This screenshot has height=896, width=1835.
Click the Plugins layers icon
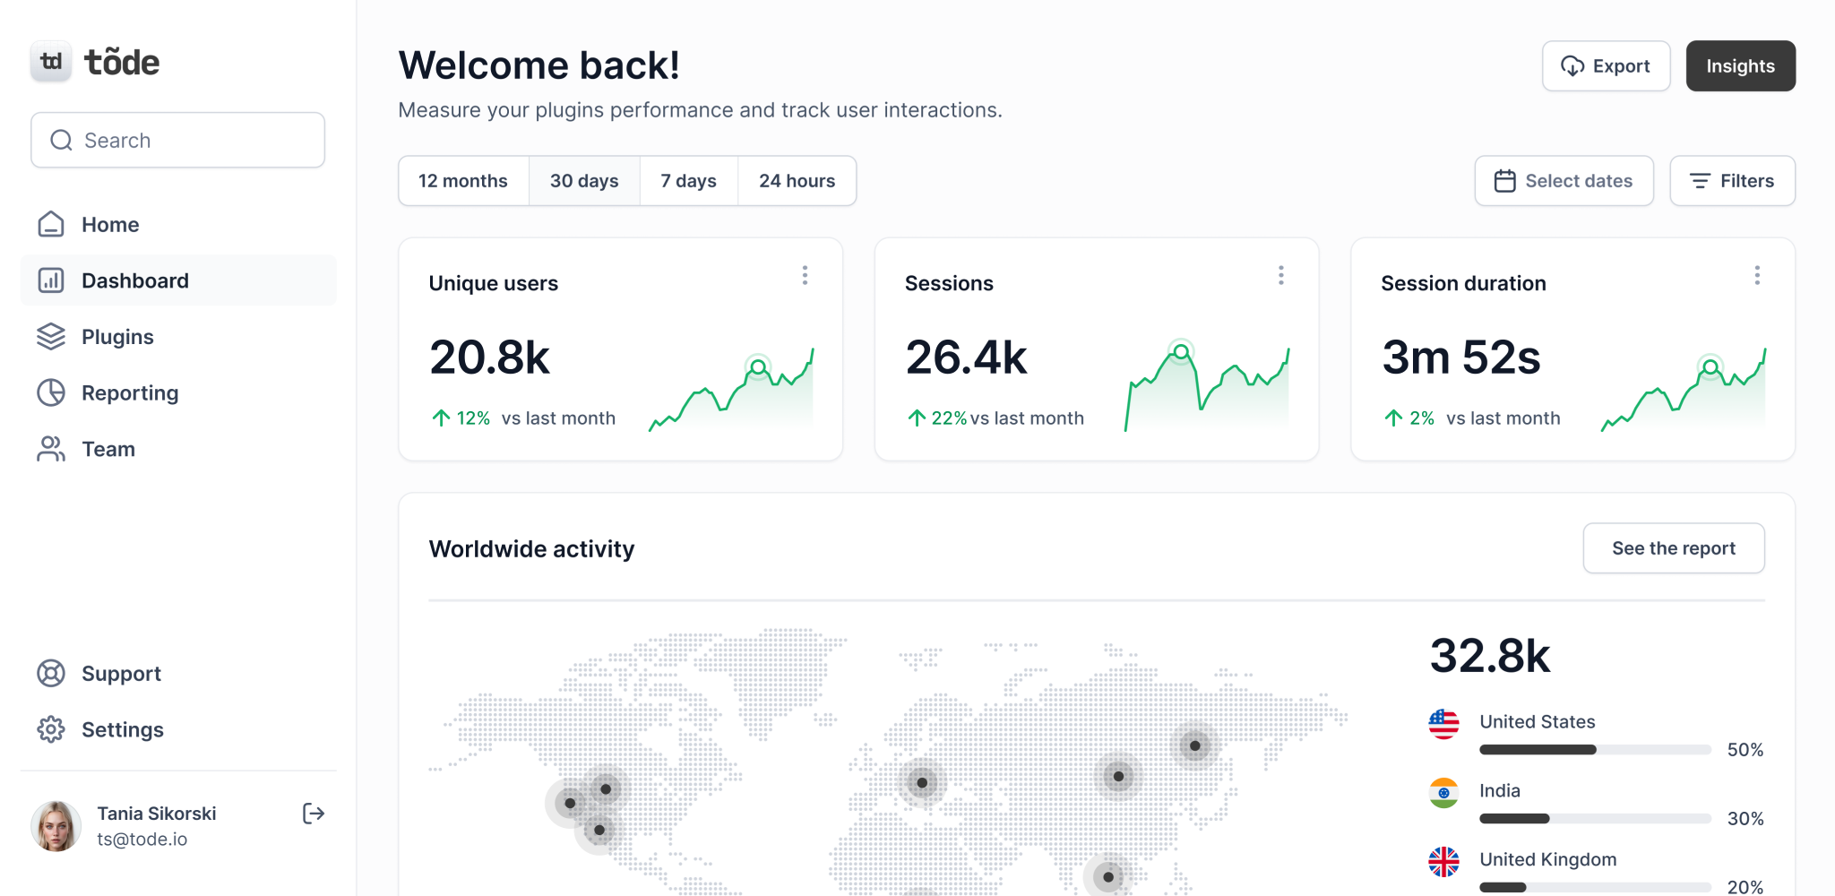[x=51, y=337]
